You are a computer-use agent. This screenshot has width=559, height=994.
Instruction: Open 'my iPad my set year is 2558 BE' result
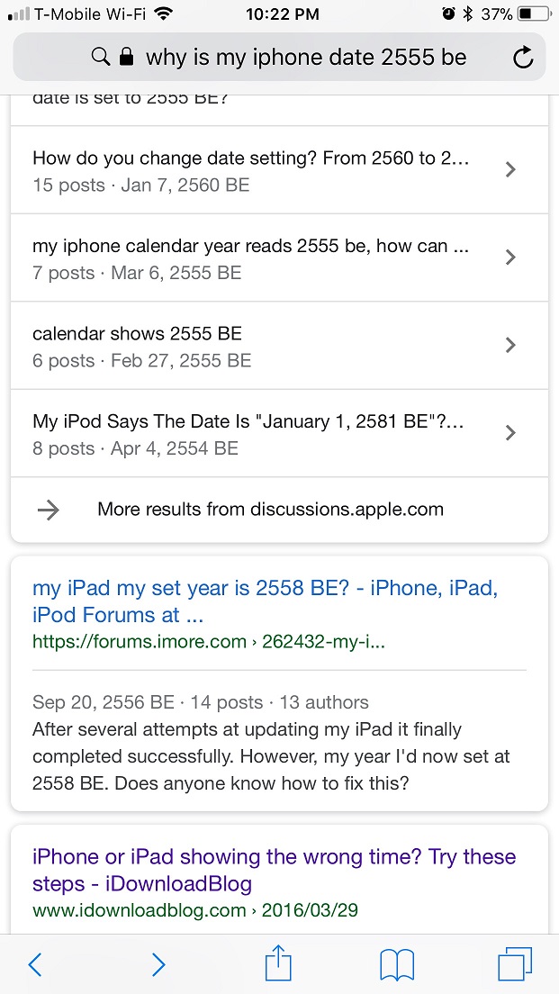265,601
